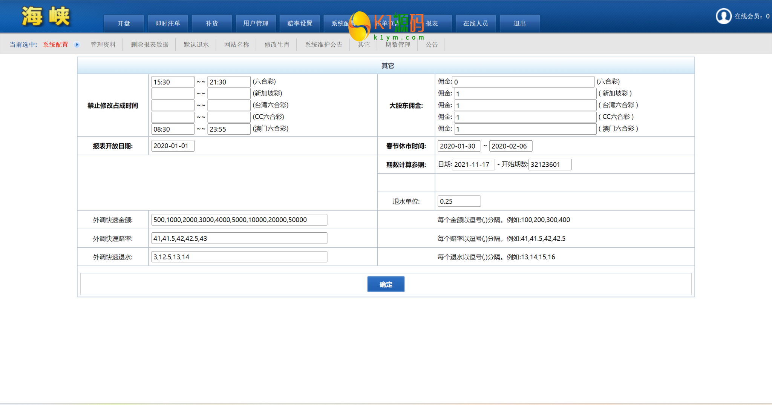The image size is (772, 405).
Task: Go to 赔率设置 in top navigation
Action: pyautogui.click(x=300, y=23)
